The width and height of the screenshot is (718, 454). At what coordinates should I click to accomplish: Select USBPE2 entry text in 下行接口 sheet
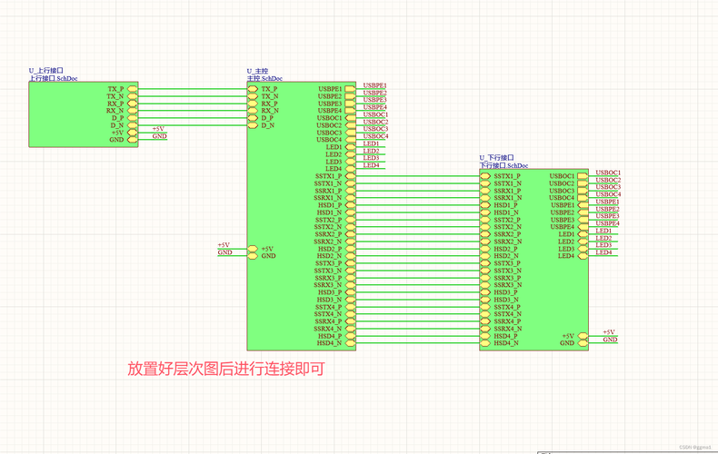pos(563,212)
